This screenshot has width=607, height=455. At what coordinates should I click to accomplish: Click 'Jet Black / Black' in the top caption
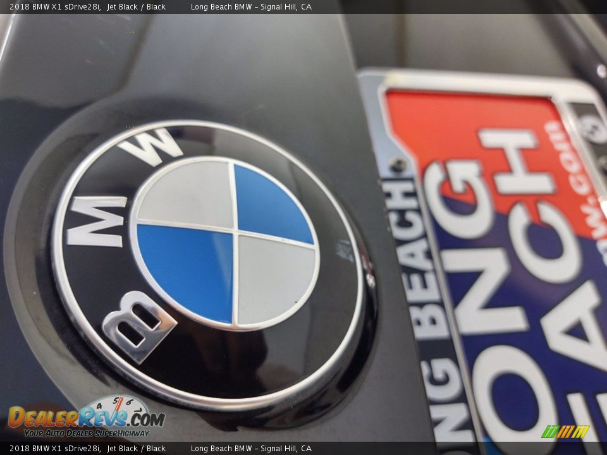[137, 6]
